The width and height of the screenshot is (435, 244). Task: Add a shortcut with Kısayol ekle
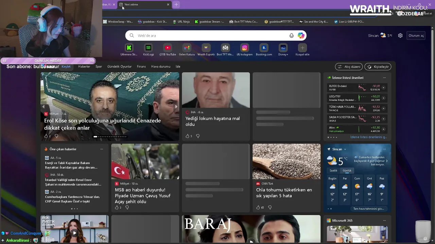pyautogui.click(x=302, y=50)
